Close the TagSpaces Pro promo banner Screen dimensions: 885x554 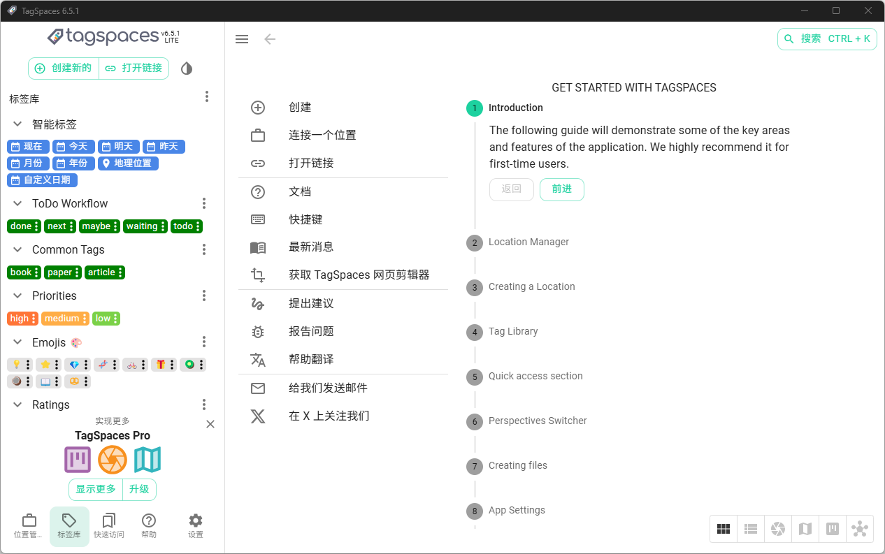210,424
